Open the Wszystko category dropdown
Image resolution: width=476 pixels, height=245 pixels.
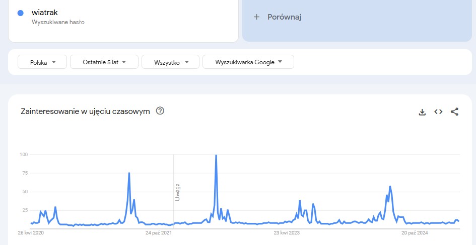170,62
